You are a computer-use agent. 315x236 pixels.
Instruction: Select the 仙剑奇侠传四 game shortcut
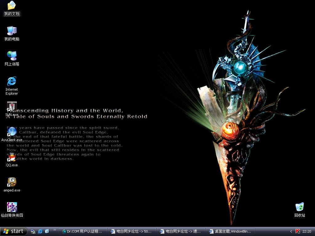click(x=12, y=207)
